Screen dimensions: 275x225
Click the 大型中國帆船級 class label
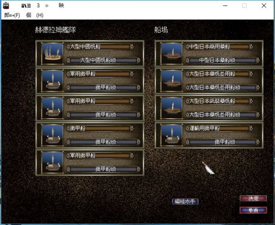[103, 60]
